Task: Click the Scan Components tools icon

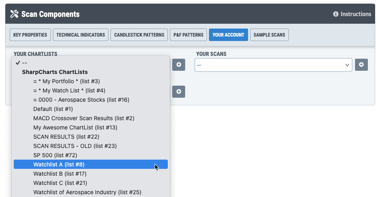Action: tap(15, 14)
